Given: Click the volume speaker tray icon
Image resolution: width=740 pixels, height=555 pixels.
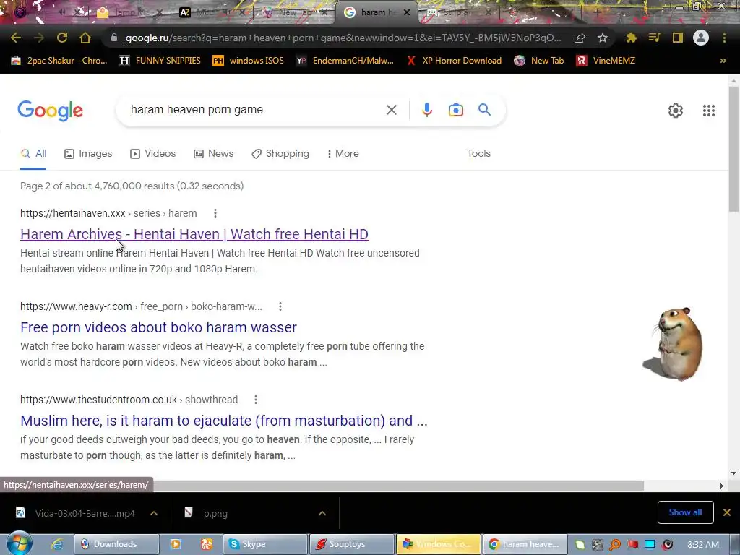Looking at the screenshot, I should tap(667, 545).
